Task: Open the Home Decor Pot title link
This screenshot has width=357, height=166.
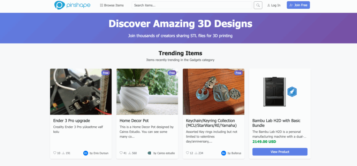Action: coord(135,121)
